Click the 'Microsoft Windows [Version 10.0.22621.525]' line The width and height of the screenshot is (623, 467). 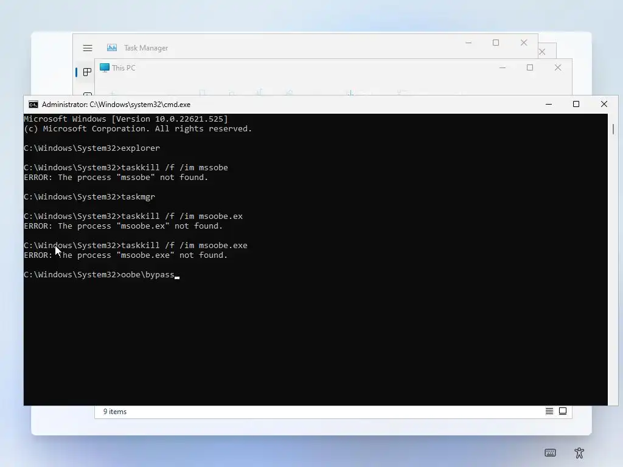126,119
